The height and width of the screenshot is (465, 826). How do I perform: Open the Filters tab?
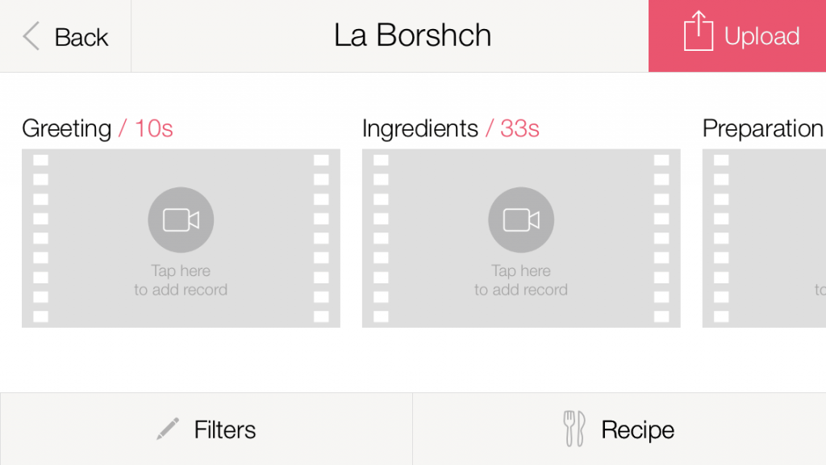point(224,429)
